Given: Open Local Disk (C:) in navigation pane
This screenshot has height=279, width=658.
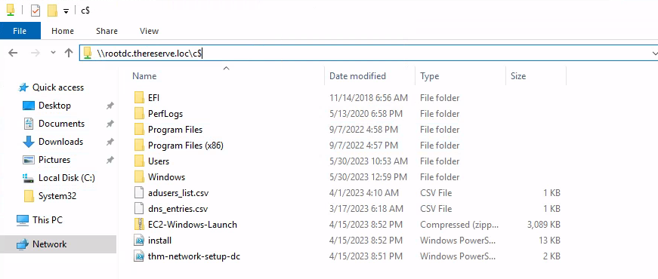Looking at the screenshot, I should (x=66, y=178).
